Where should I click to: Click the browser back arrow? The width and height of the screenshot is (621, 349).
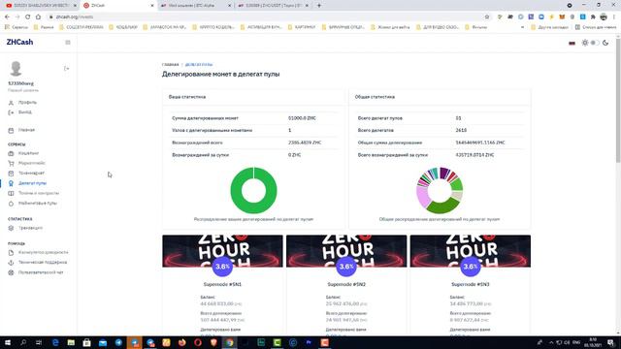pos(7,17)
